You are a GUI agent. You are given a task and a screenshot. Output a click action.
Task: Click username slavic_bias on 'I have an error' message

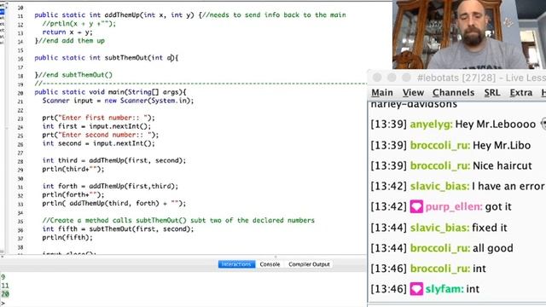point(439,186)
